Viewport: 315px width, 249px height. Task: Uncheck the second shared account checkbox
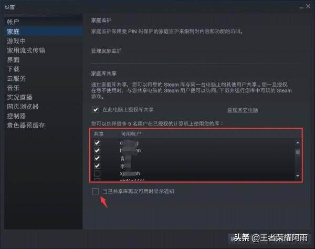97,151
